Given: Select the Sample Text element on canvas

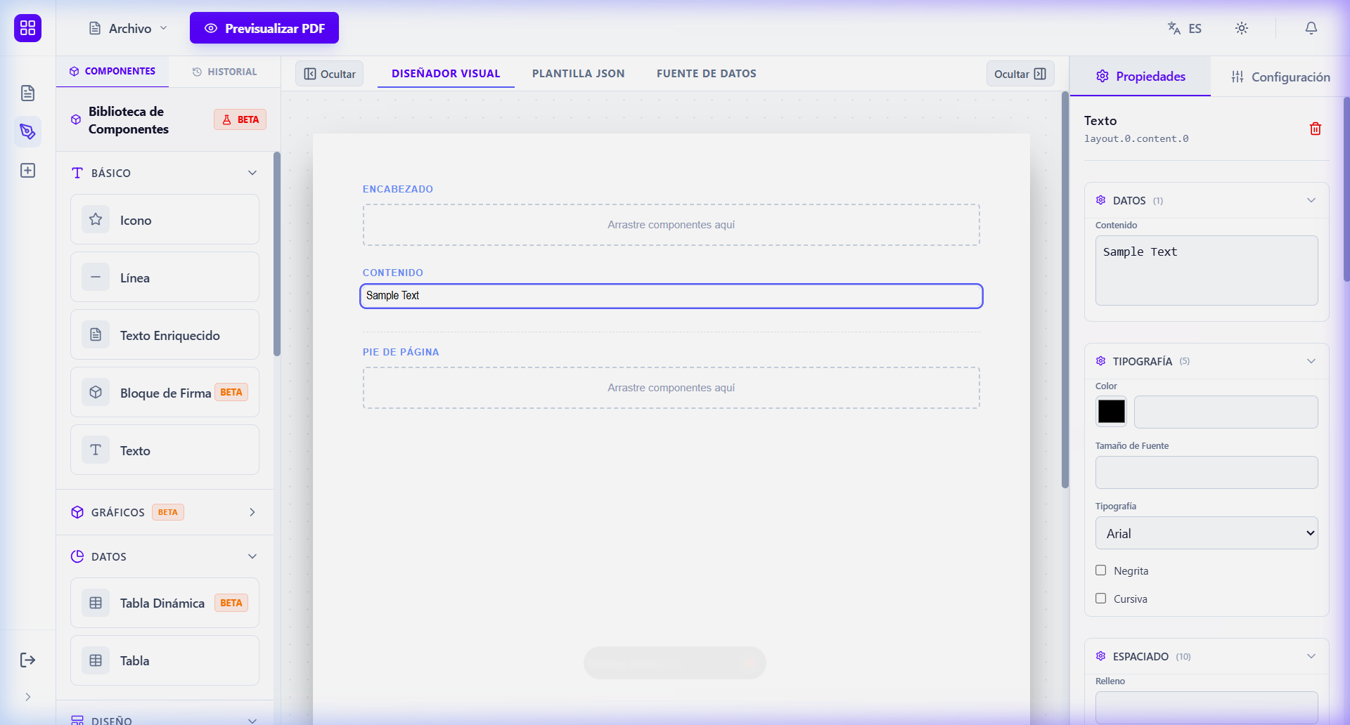Looking at the screenshot, I should click(x=671, y=296).
